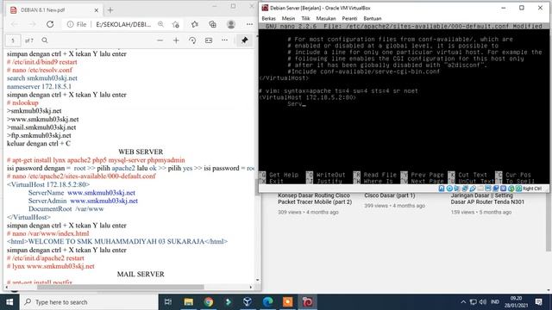
Task: Open Microsoft Edge from the taskbar
Action: click(x=267, y=302)
